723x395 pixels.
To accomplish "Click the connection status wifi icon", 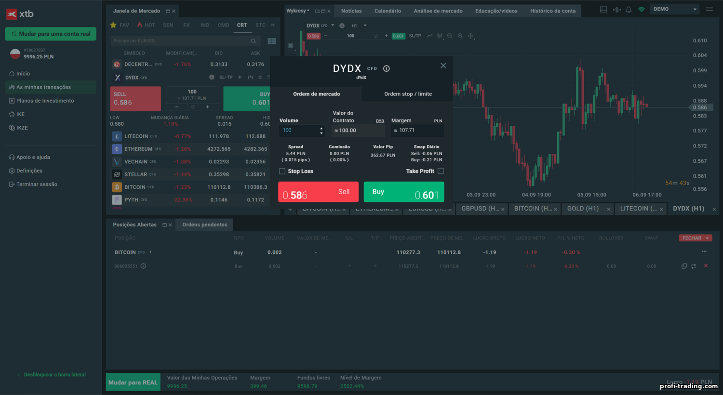I will (x=641, y=9).
